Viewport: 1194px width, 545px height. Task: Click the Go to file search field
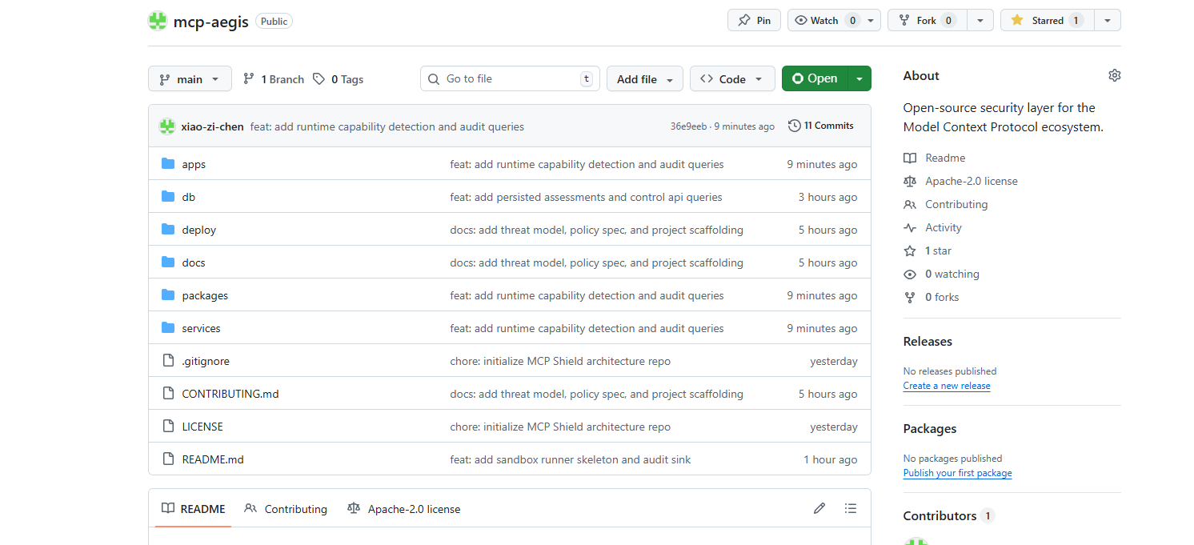[509, 79]
